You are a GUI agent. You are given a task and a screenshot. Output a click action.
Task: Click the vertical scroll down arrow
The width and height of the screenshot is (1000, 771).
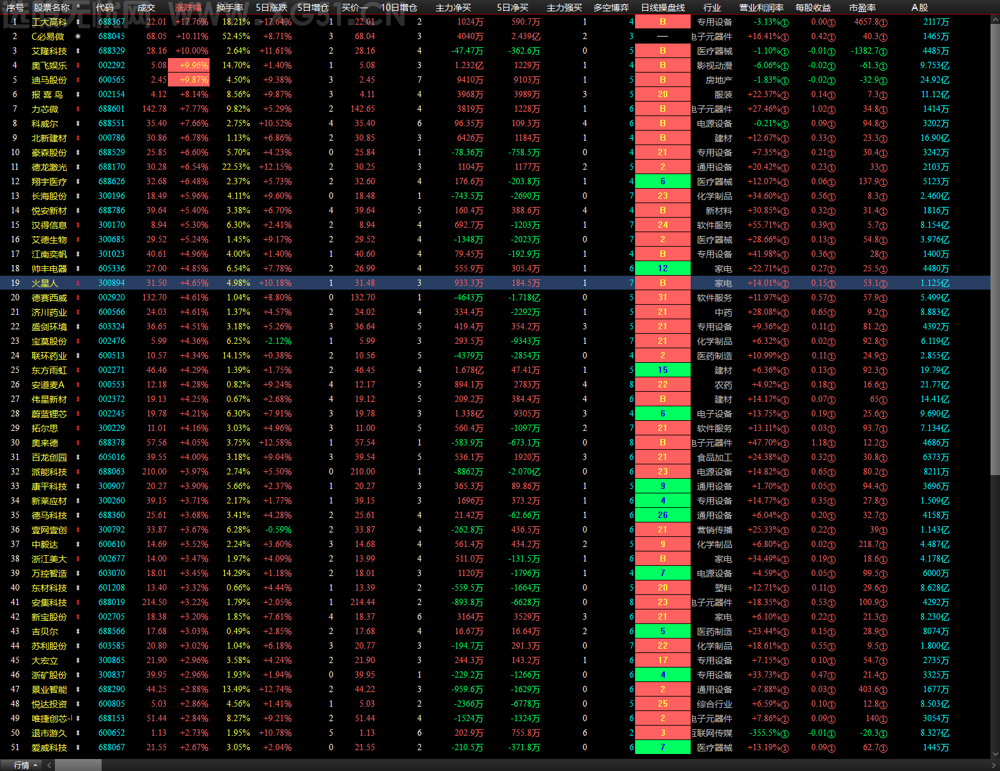995,754
